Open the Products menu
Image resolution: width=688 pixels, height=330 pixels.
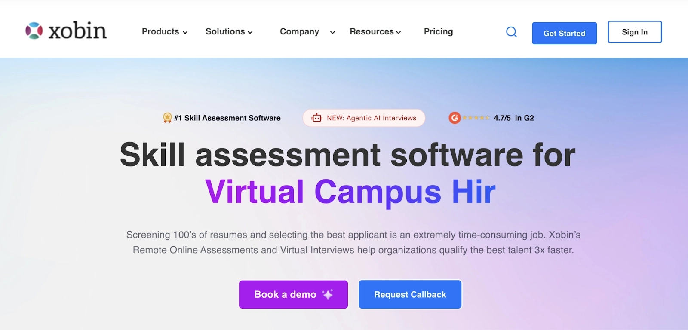coord(160,31)
